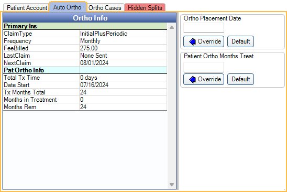Click Default under Patient Ortho Months Treat

tap(240, 79)
